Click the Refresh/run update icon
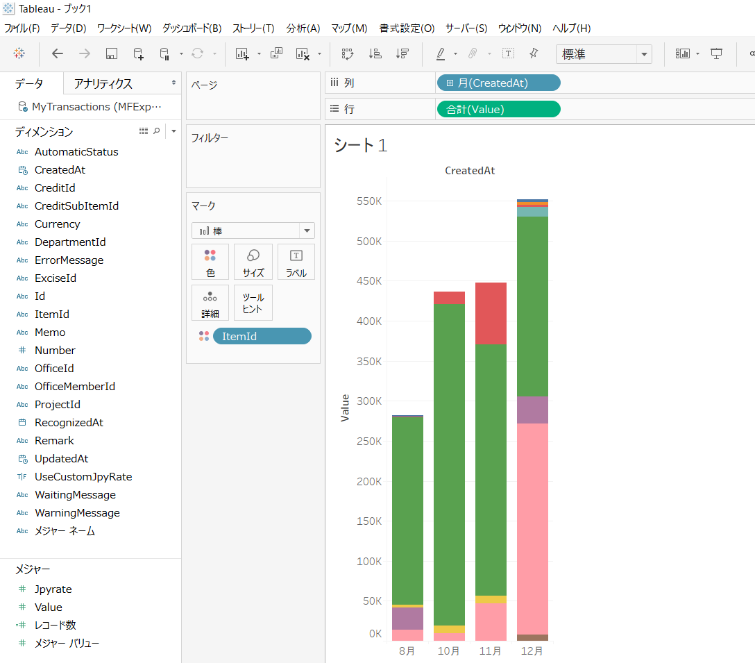The height and width of the screenshot is (663, 755). 197,53
